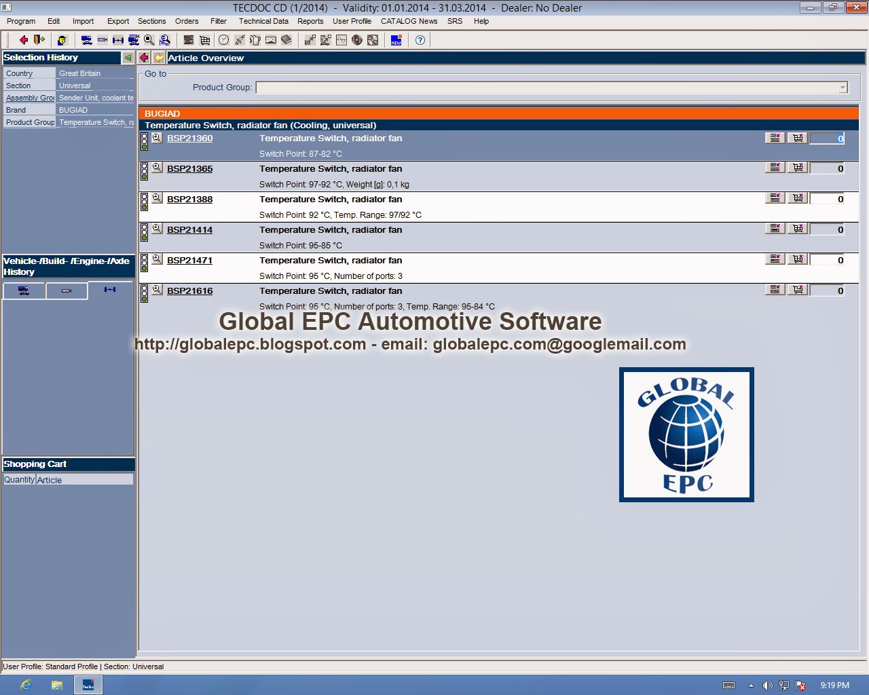The height and width of the screenshot is (695, 869).
Task: Open the shopping cart icon in the toolbar
Action: 203,40
